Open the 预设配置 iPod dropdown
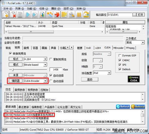This screenshot has height=134, width=149. (109, 73)
